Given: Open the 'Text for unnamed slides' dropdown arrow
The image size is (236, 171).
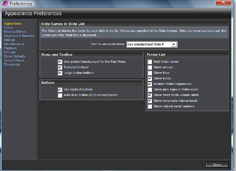Looking at the screenshot, I should pyautogui.click(x=174, y=44).
